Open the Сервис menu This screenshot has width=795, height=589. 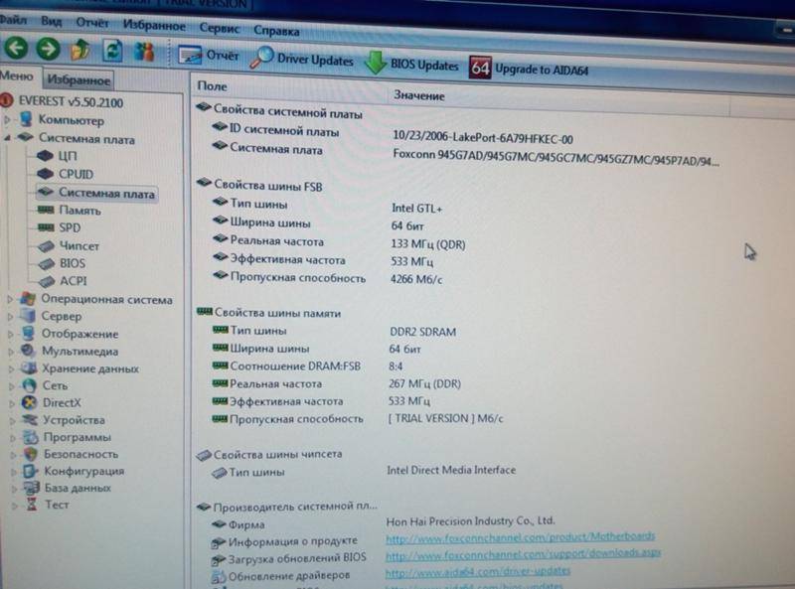point(219,29)
